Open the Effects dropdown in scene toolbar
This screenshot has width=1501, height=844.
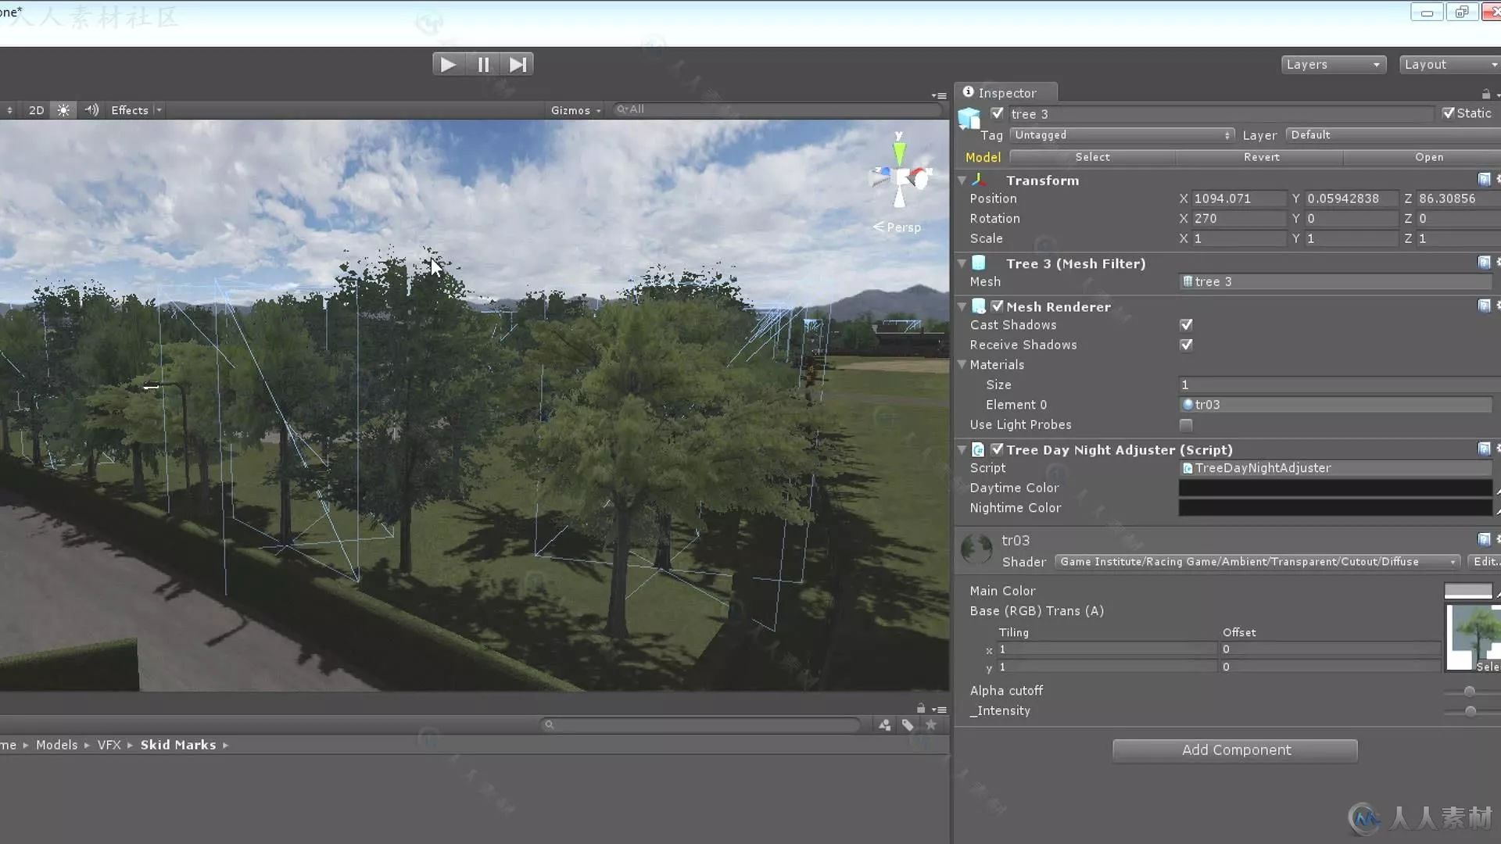pos(136,110)
